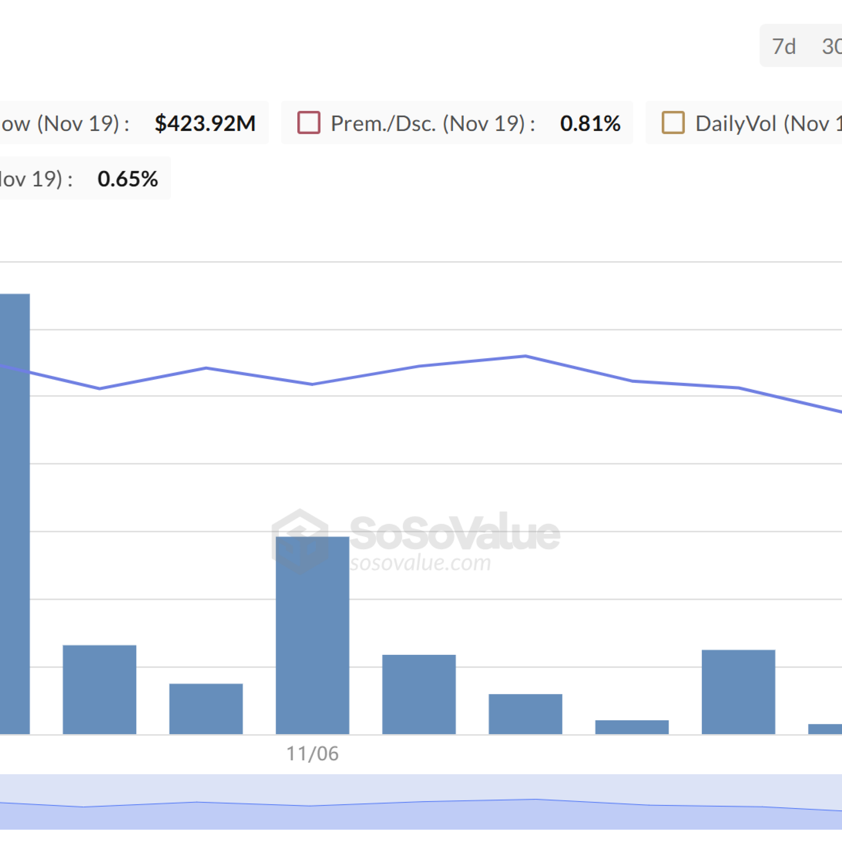Select the 7d time range tab

783,46
